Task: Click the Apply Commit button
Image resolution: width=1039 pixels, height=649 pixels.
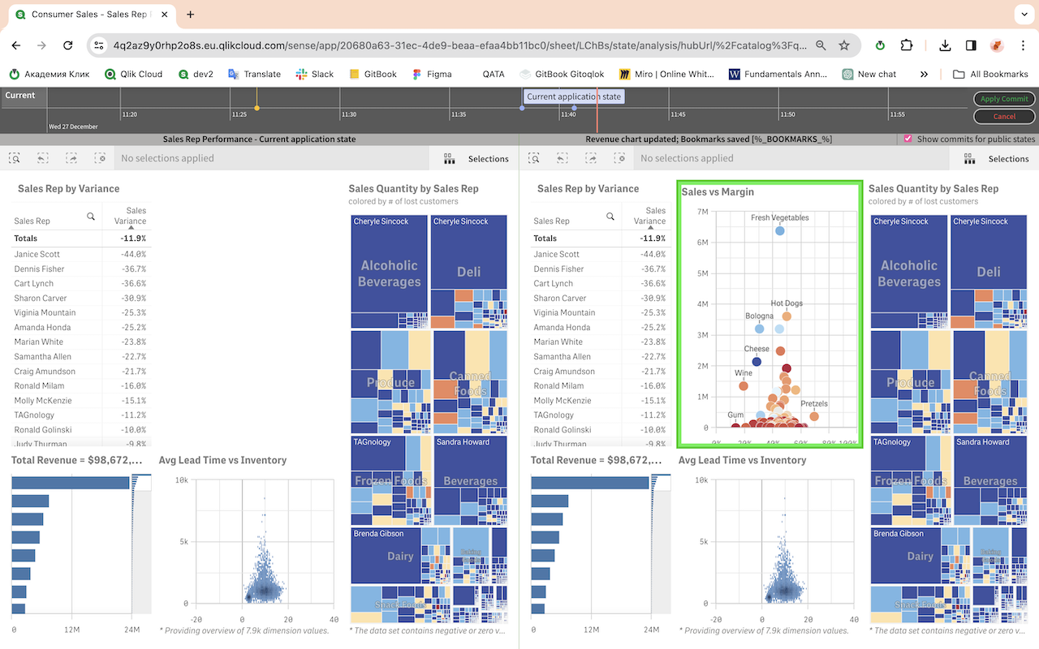Action: (1003, 98)
